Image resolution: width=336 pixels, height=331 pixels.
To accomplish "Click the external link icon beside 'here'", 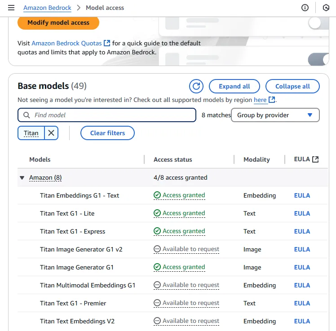I will click(271, 100).
